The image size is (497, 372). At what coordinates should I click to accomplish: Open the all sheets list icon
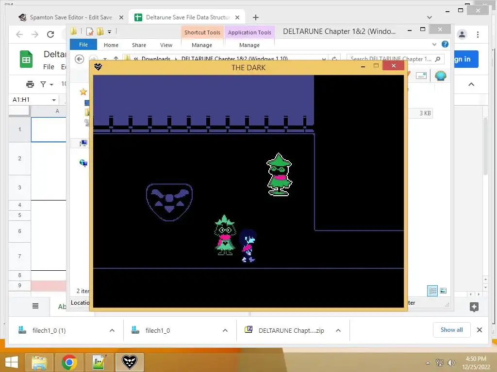[35, 306]
